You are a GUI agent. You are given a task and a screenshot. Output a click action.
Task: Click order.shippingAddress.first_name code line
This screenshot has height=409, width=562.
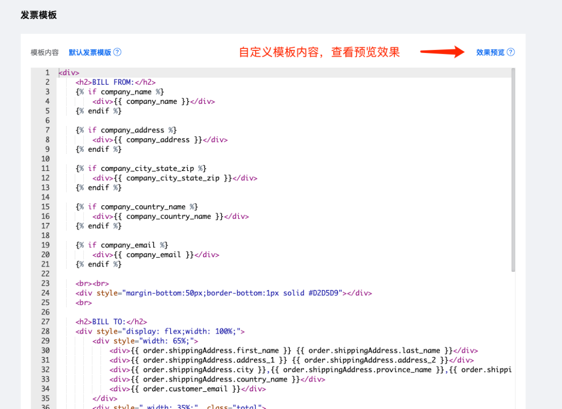coord(293,351)
